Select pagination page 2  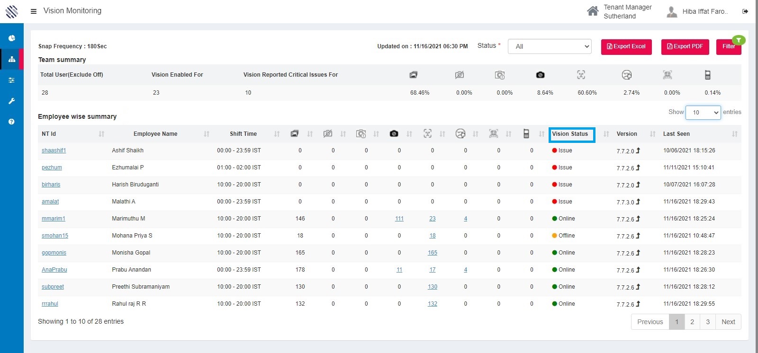692,322
